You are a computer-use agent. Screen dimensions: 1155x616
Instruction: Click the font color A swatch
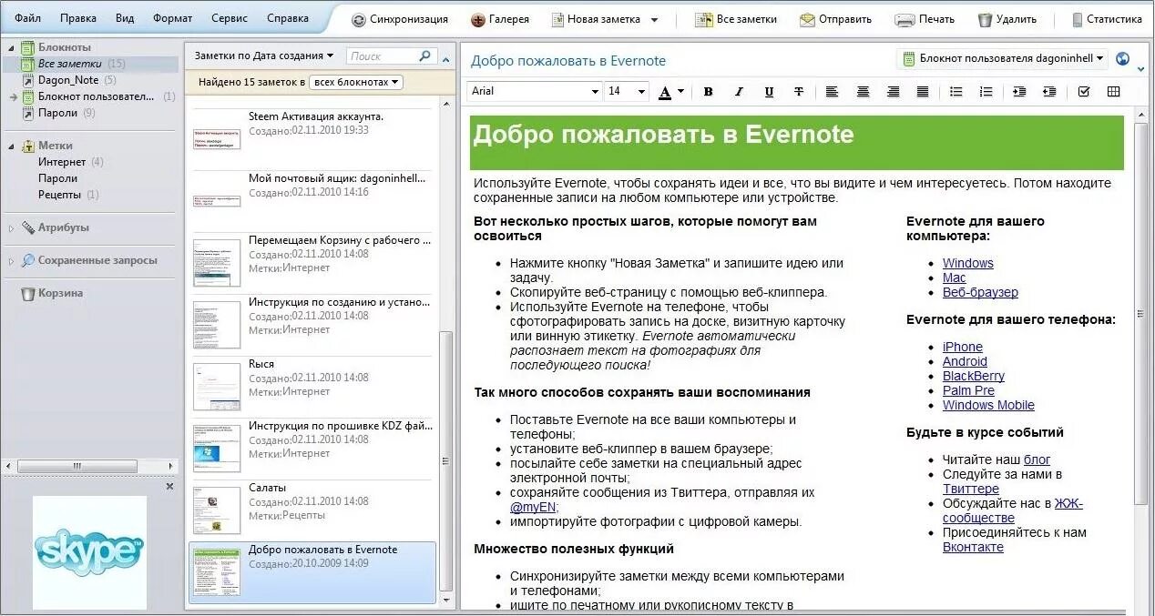pyautogui.click(x=665, y=91)
